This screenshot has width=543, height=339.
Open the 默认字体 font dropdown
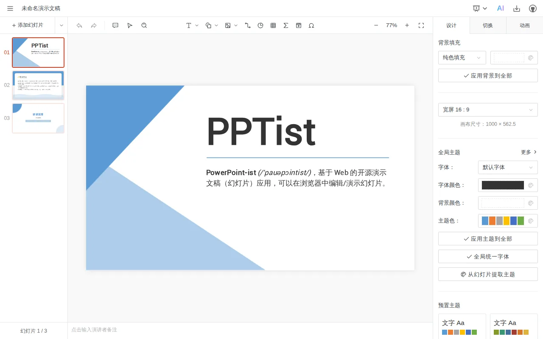click(x=508, y=167)
